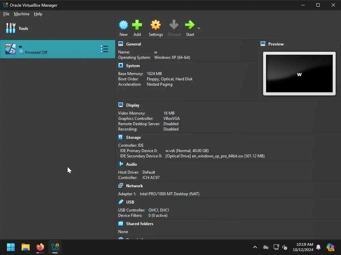
Task: Click the w.vdi hard disk value
Action: [x=187, y=151]
